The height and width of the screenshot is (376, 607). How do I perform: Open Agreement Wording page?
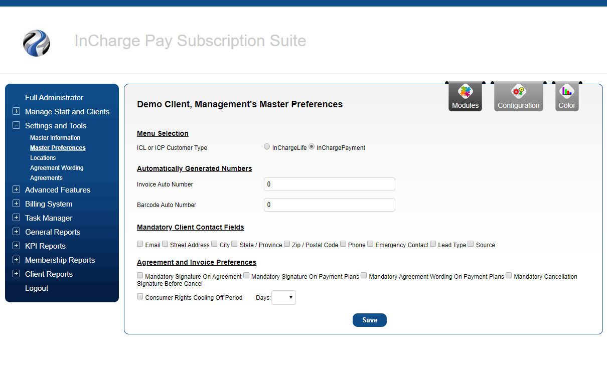57,168
